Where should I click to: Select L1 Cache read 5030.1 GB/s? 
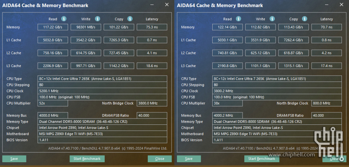coord(228,40)
